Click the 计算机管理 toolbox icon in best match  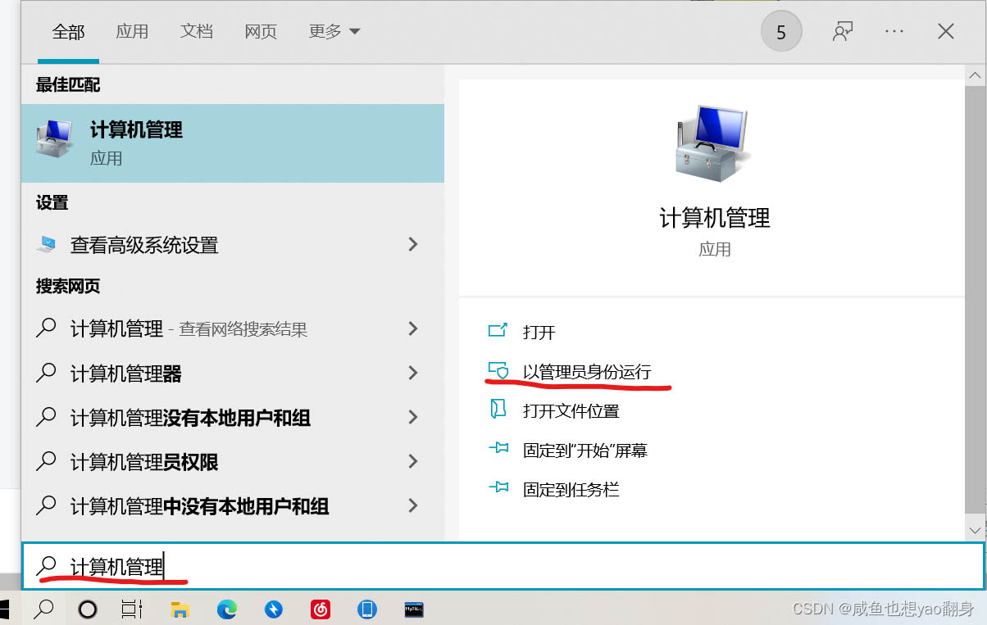click(55, 139)
